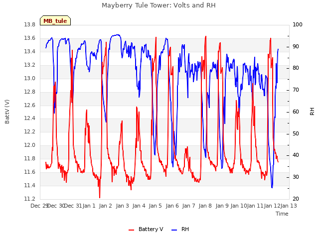This screenshot has height=239, width=319.
Task: Click the 50 RH tick label
Action: [x=296, y=133]
